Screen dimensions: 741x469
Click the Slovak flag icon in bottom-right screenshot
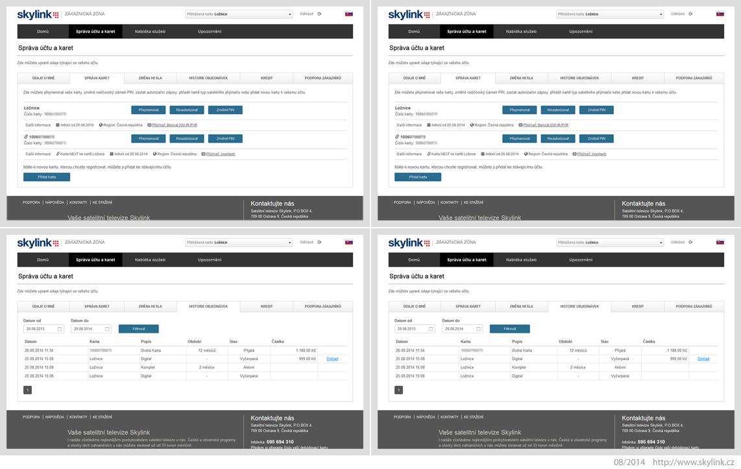tap(720, 242)
